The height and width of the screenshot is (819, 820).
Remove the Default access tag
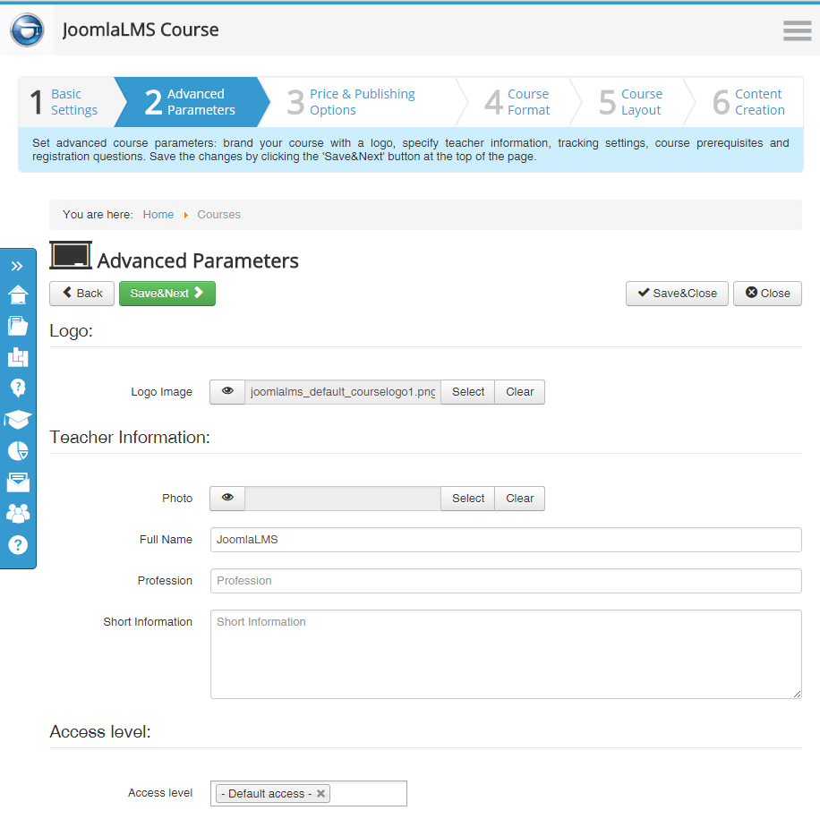(320, 793)
